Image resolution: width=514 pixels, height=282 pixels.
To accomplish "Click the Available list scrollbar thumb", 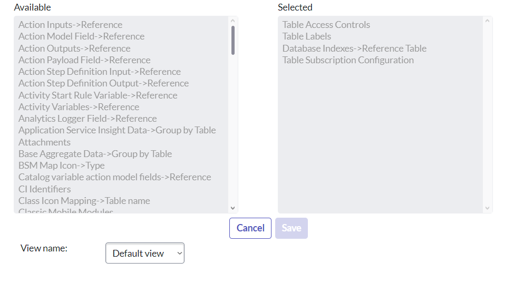I will [232, 41].
